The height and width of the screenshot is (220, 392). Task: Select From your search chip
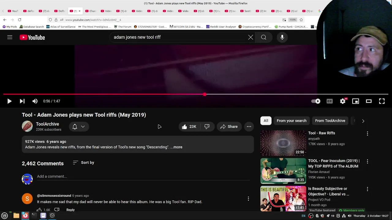coord(292,121)
